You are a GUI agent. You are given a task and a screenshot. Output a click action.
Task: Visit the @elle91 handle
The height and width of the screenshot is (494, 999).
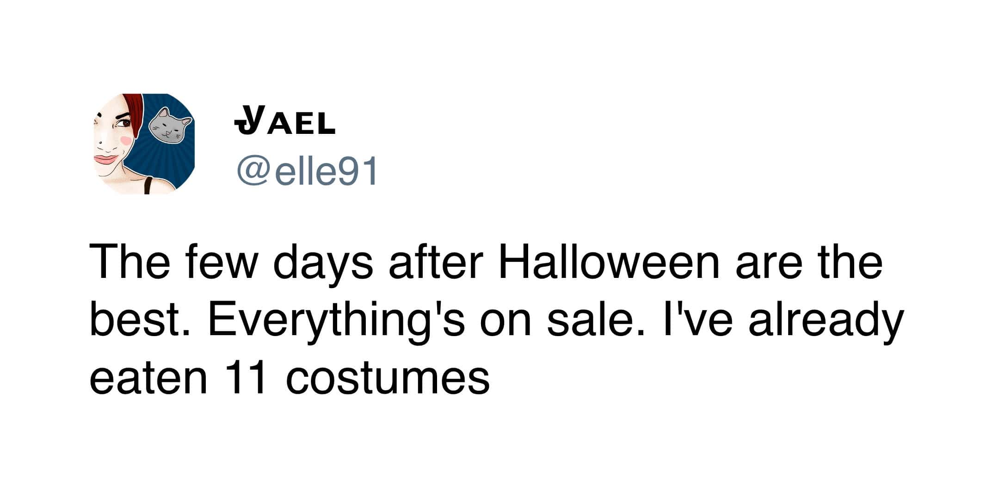(307, 172)
